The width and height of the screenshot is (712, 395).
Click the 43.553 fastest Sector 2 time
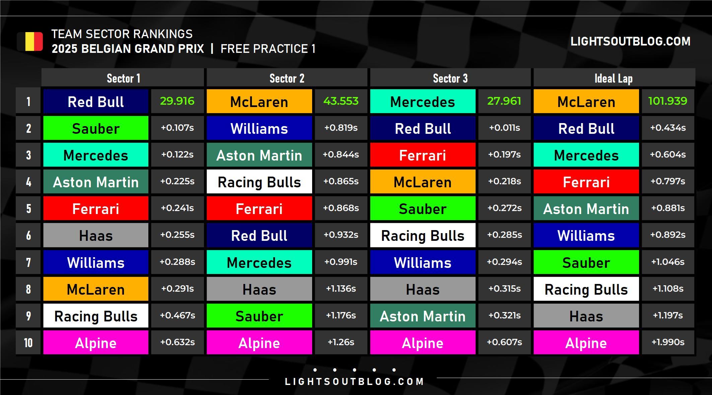(341, 101)
